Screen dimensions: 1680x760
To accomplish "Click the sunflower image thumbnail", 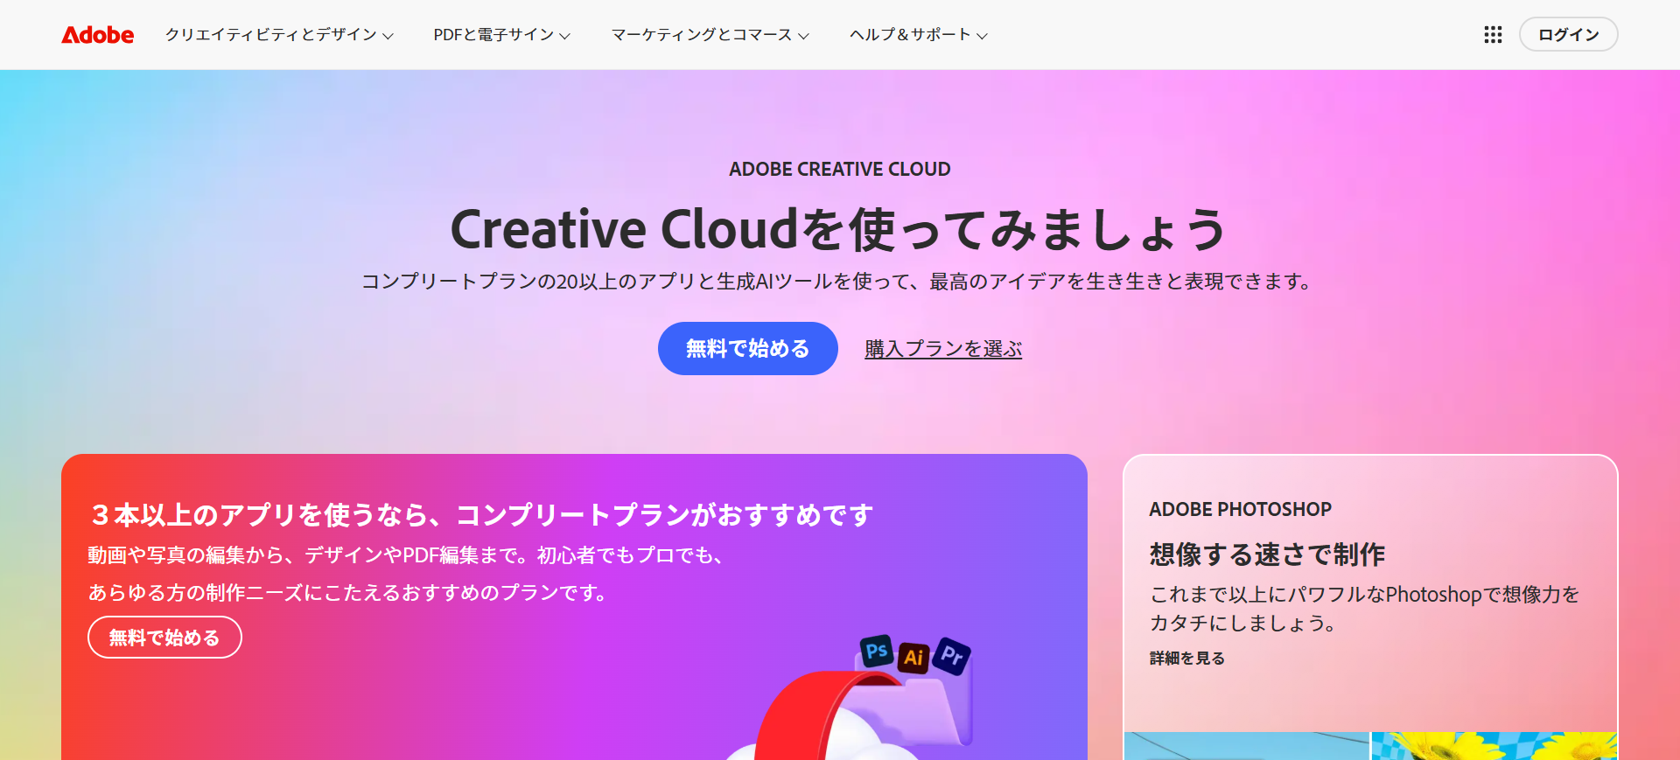I will pyautogui.click(x=1494, y=746).
